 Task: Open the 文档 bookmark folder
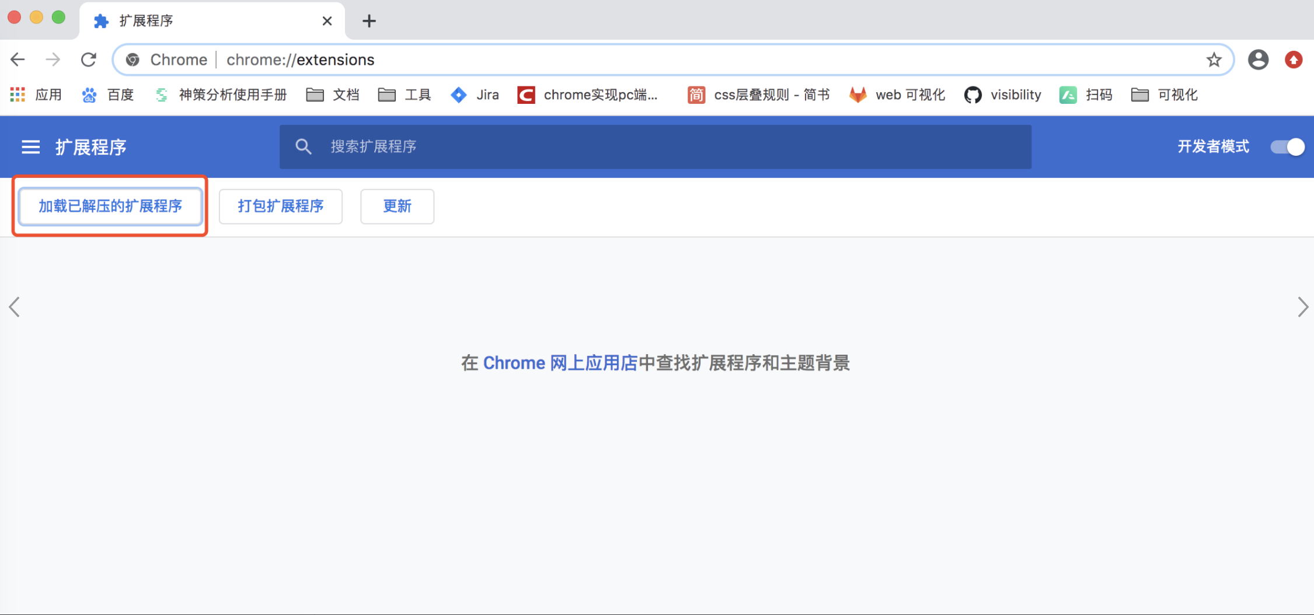coord(333,95)
